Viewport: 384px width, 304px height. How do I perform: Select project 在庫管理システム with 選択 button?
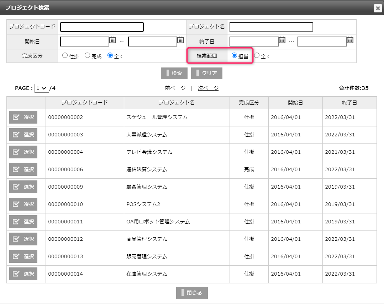click(23, 274)
